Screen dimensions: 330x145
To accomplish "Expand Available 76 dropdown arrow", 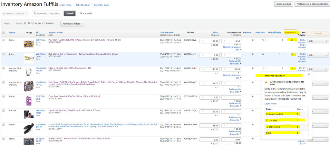I will (266, 40).
